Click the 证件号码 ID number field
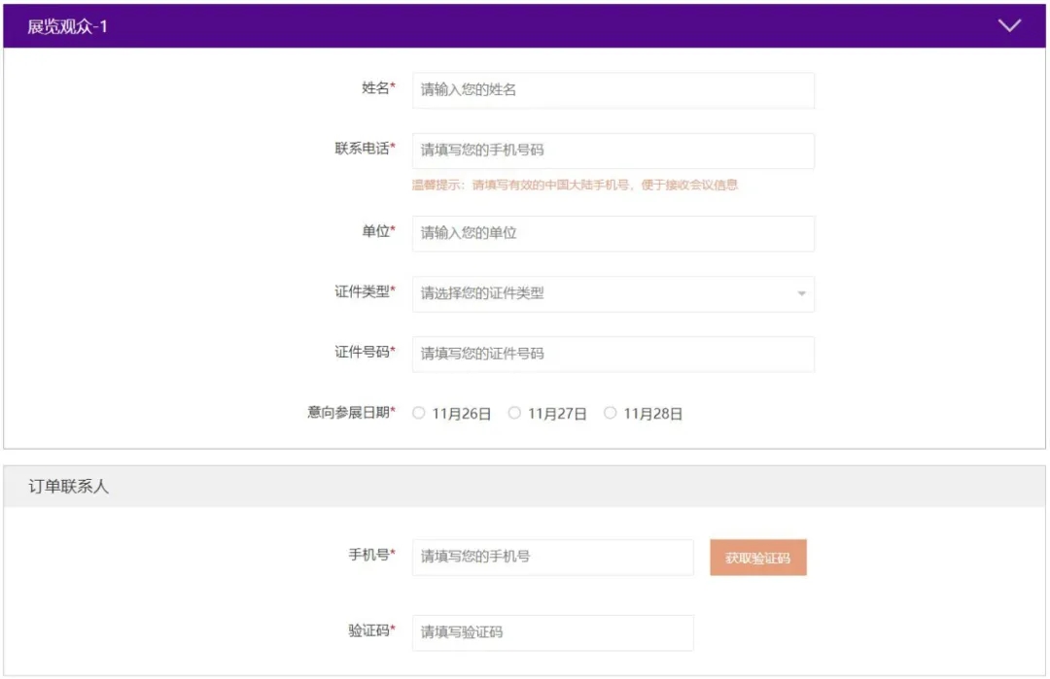1050x679 pixels. coord(612,354)
